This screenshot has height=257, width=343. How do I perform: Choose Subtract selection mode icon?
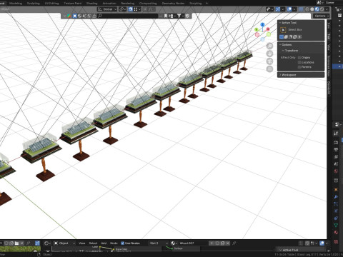291,37
